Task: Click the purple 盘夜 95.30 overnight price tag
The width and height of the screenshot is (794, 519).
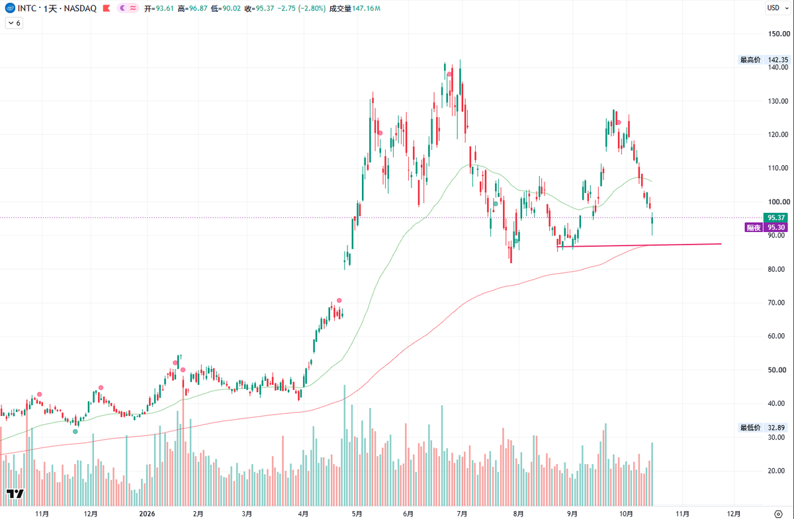Action: tap(766, 227)
